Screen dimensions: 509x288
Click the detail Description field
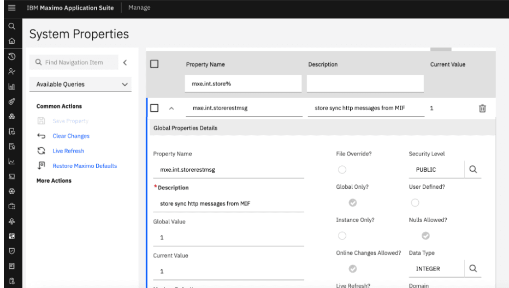click(228, 203)
